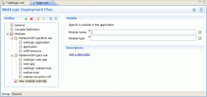Image resolution: width=207 pixels, height=97 pixels.
Task: Click the Module name required error marker
Action: coord(89,31)
